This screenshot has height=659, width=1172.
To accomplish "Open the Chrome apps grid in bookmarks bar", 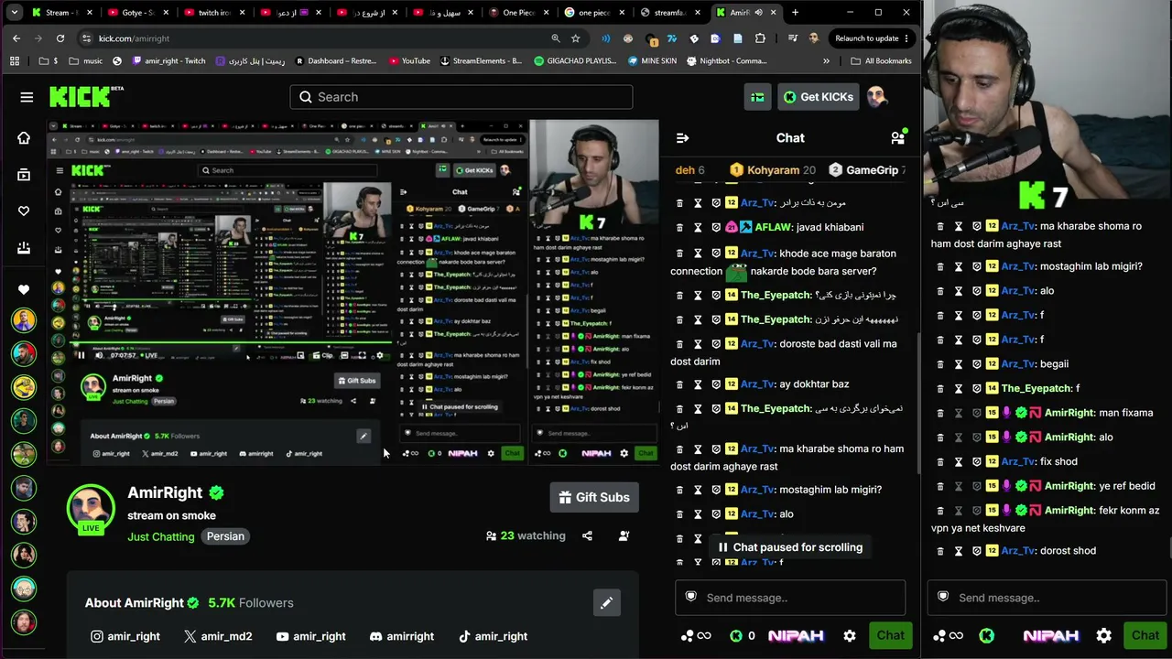I will (15, 61).
